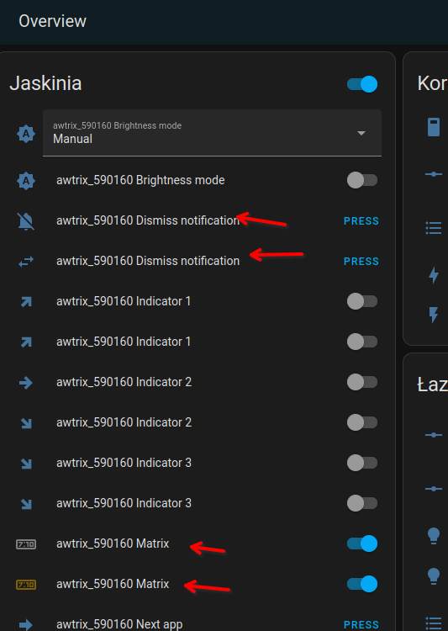This screenshot has height=631, width=448.
Task: Click the second Indicator 3 entity name
Action: 124,503
